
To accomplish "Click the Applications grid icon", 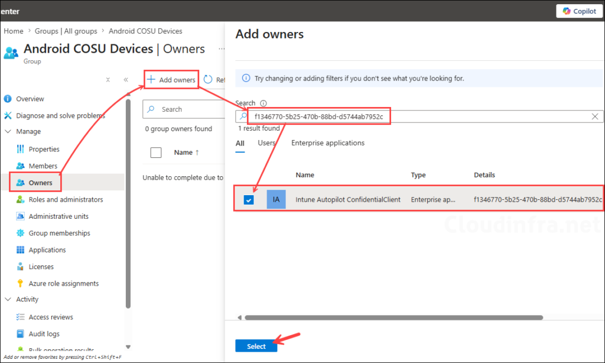I will pyautogui.click(x=21, y=250).
